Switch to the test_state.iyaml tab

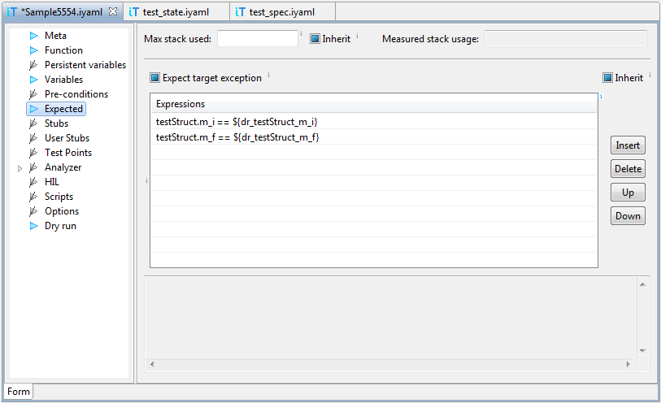[x=175, y=12]
